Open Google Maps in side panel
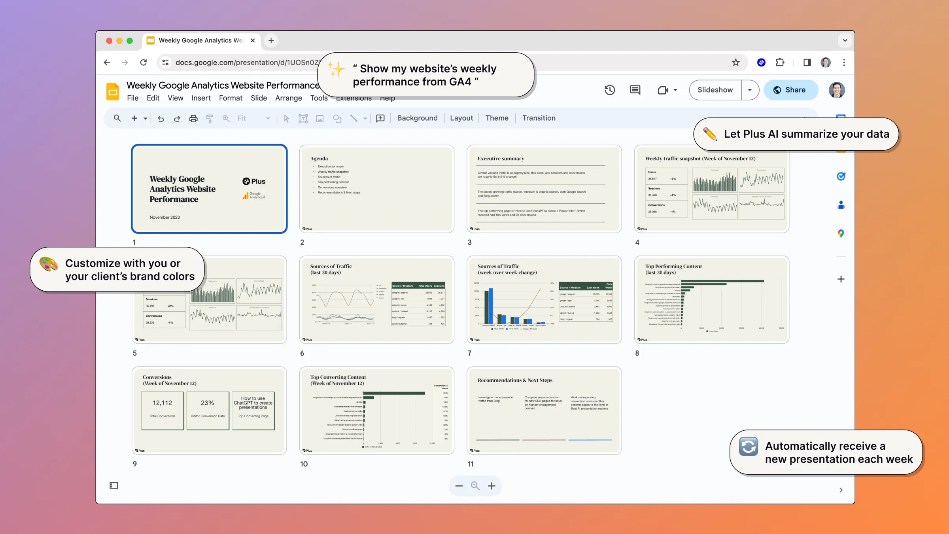Image resolution: width=949 pixels, height=534 pixels. tap(841, 234)
